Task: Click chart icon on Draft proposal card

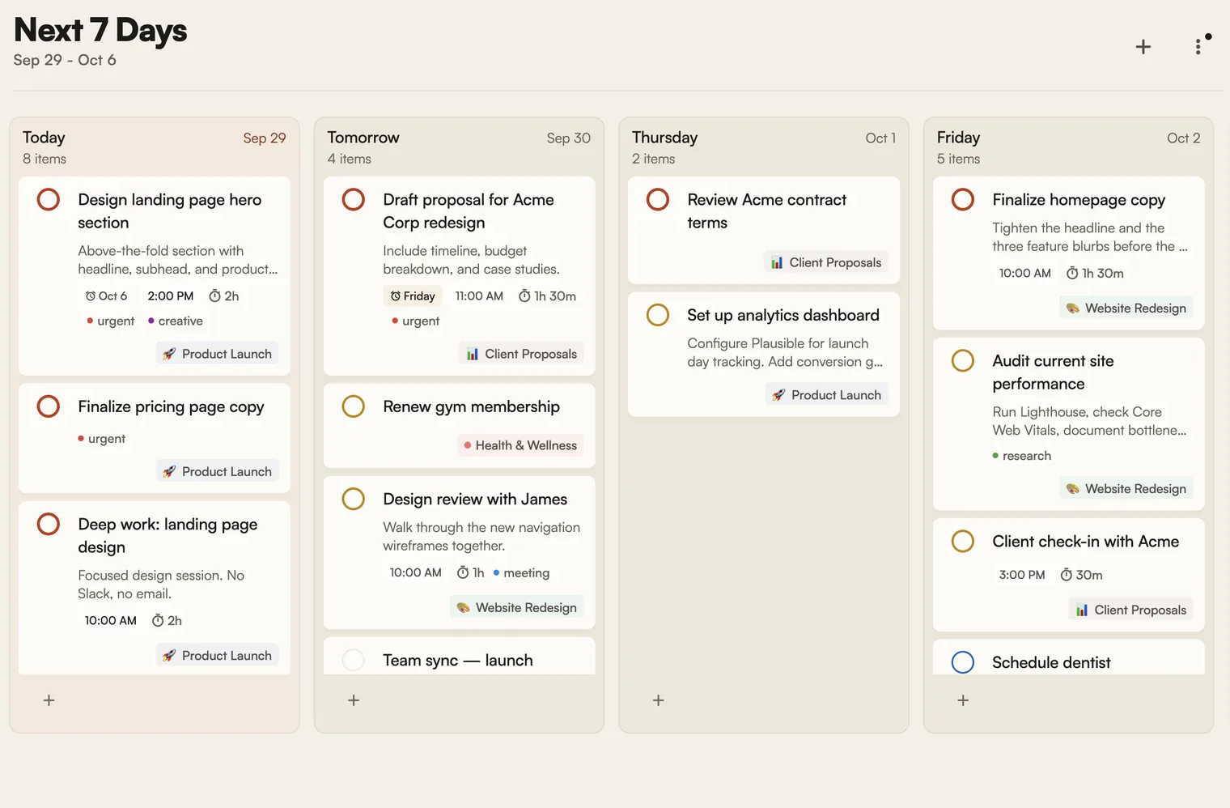Action: pyautogui.click(x=472, y=354)
